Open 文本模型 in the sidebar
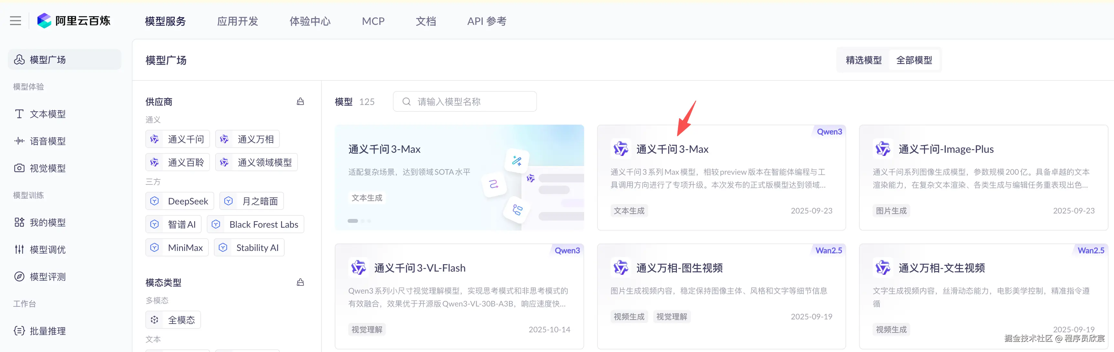This screenshot has width=1114, height=352. (x=47, y=114)
